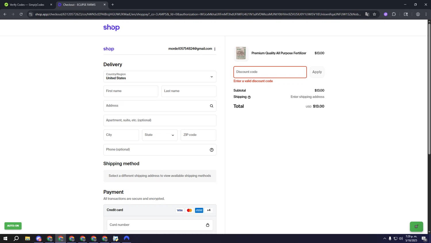The image size is (431, 243).
Task: Open File Explorer from taskbar
Action: (x=28, y=238)
